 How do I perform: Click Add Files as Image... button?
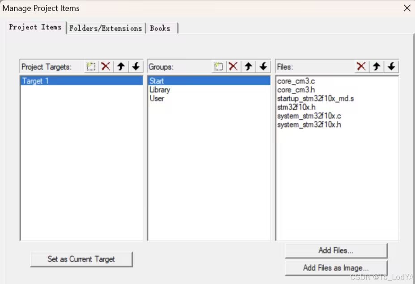coord(336,268)
